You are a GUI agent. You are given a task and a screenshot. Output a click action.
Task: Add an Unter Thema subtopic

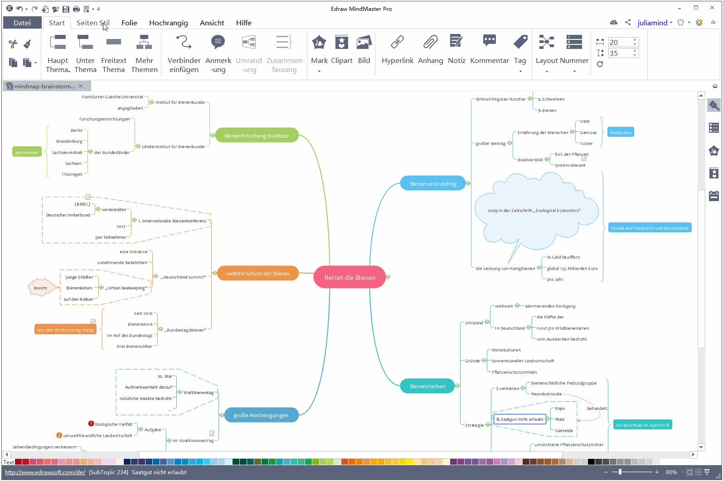pos(85,43)
